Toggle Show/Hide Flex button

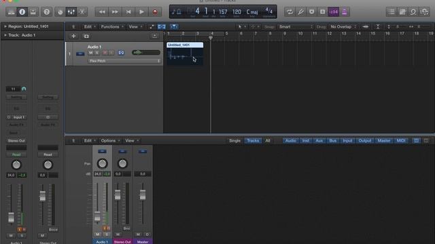[x=162, y=26]
